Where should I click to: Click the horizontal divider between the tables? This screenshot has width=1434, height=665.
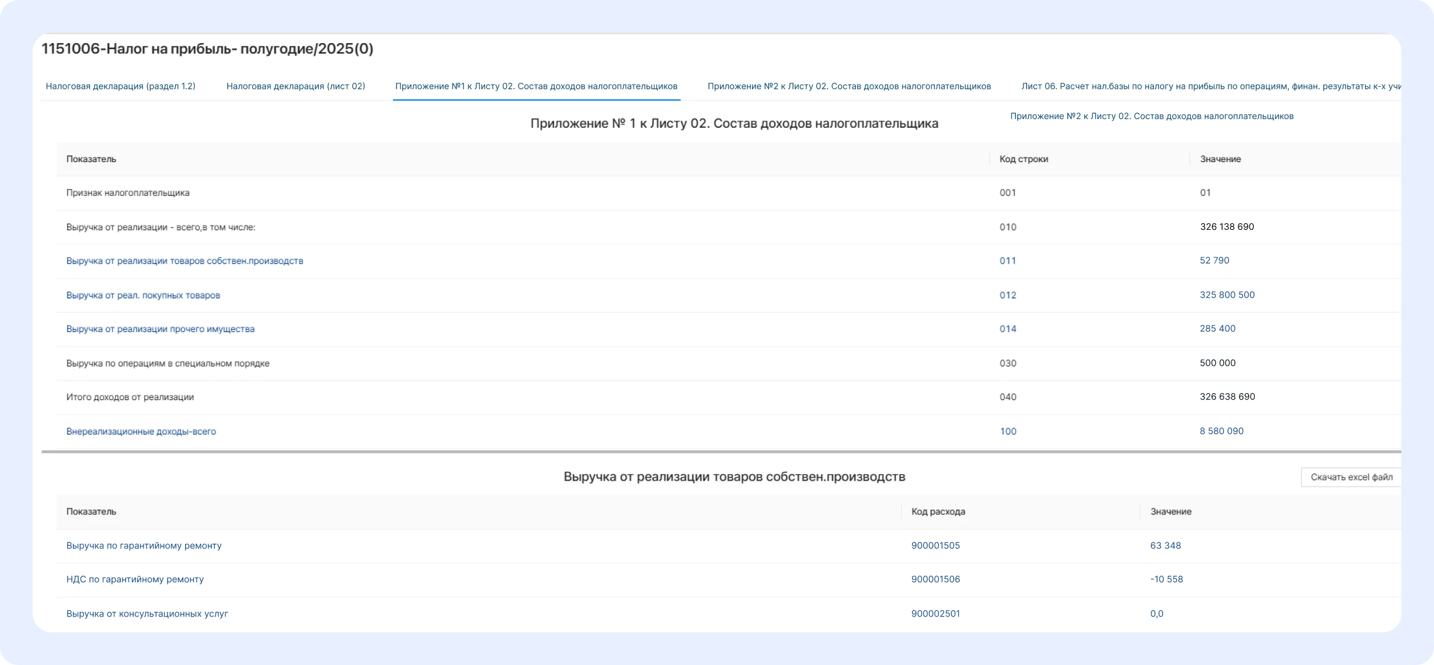(721, 452)
